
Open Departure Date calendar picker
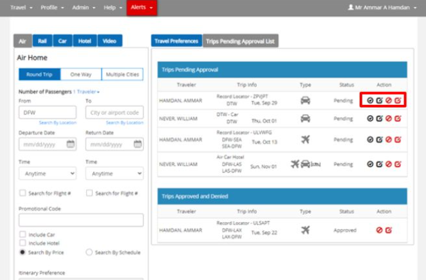[71, 144]
